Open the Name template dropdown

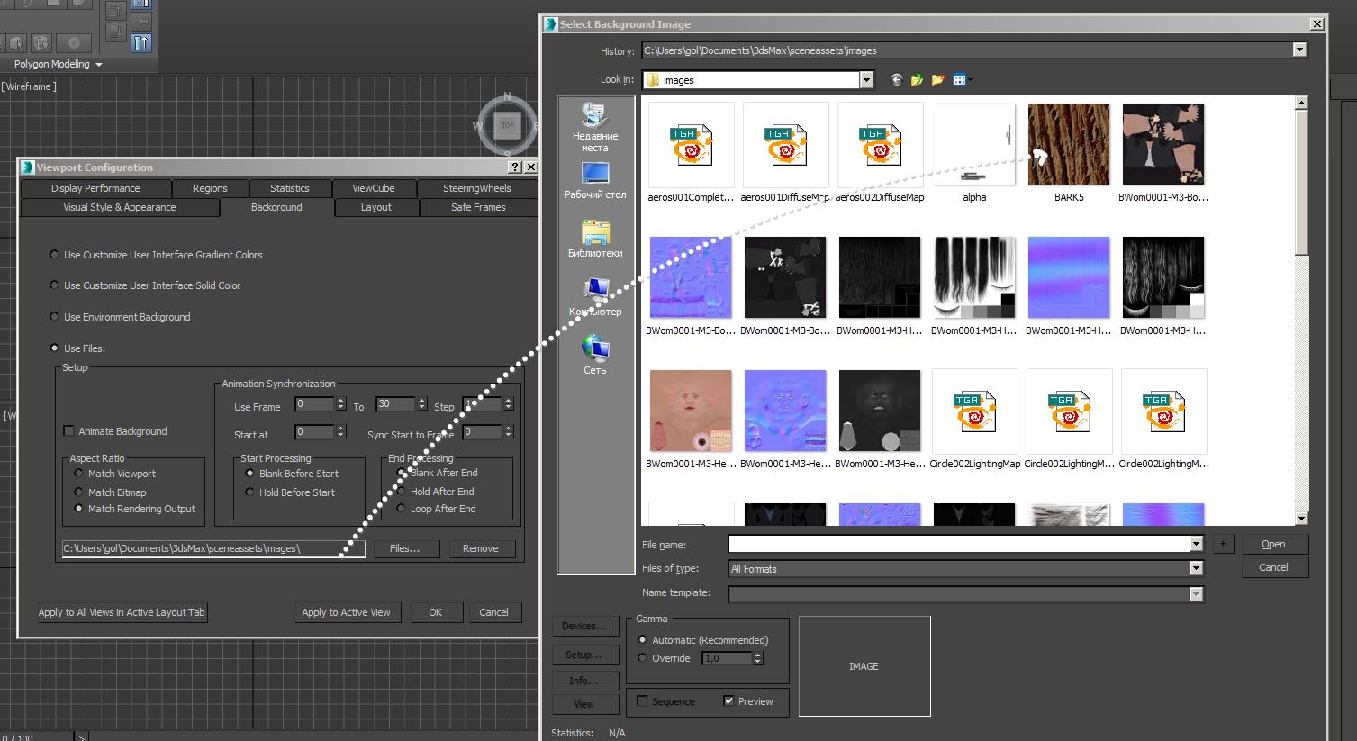(x=1196, y=593)
